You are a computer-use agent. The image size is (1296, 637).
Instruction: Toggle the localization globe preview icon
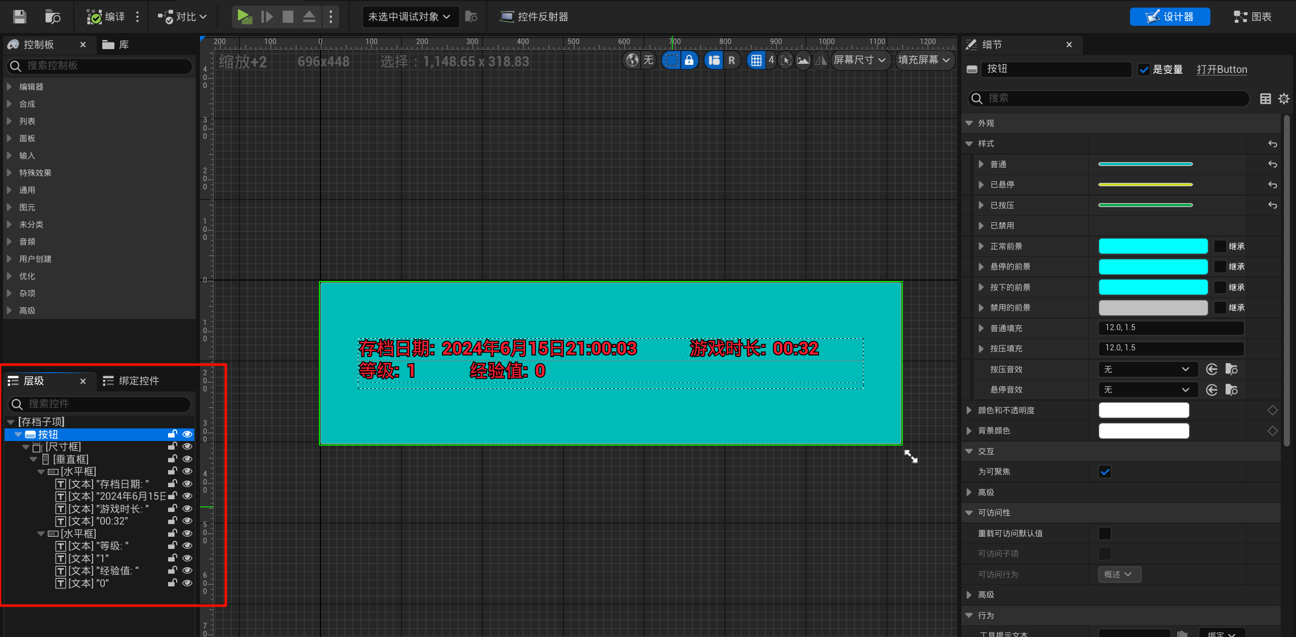pos(632,60)
